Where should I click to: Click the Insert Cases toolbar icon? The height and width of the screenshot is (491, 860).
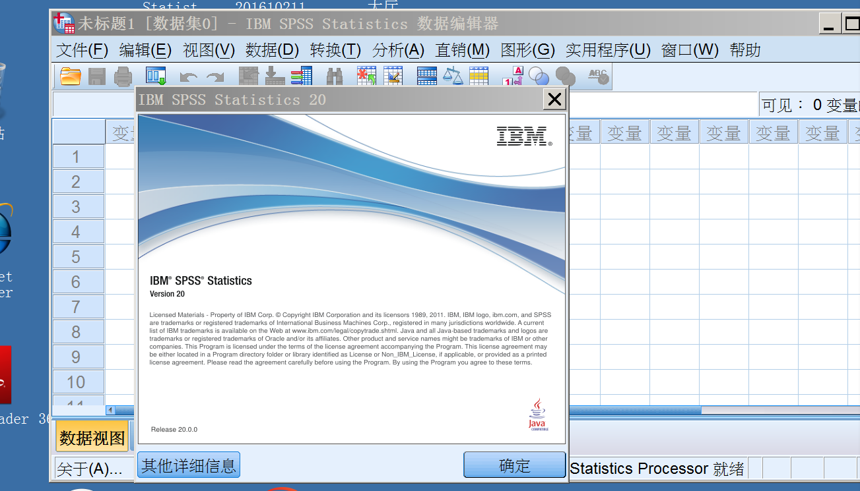pyautogui.click(x=366, y=76)
